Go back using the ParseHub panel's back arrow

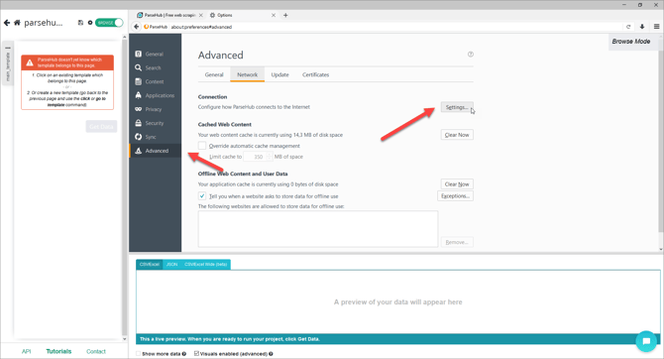[7, 23]
